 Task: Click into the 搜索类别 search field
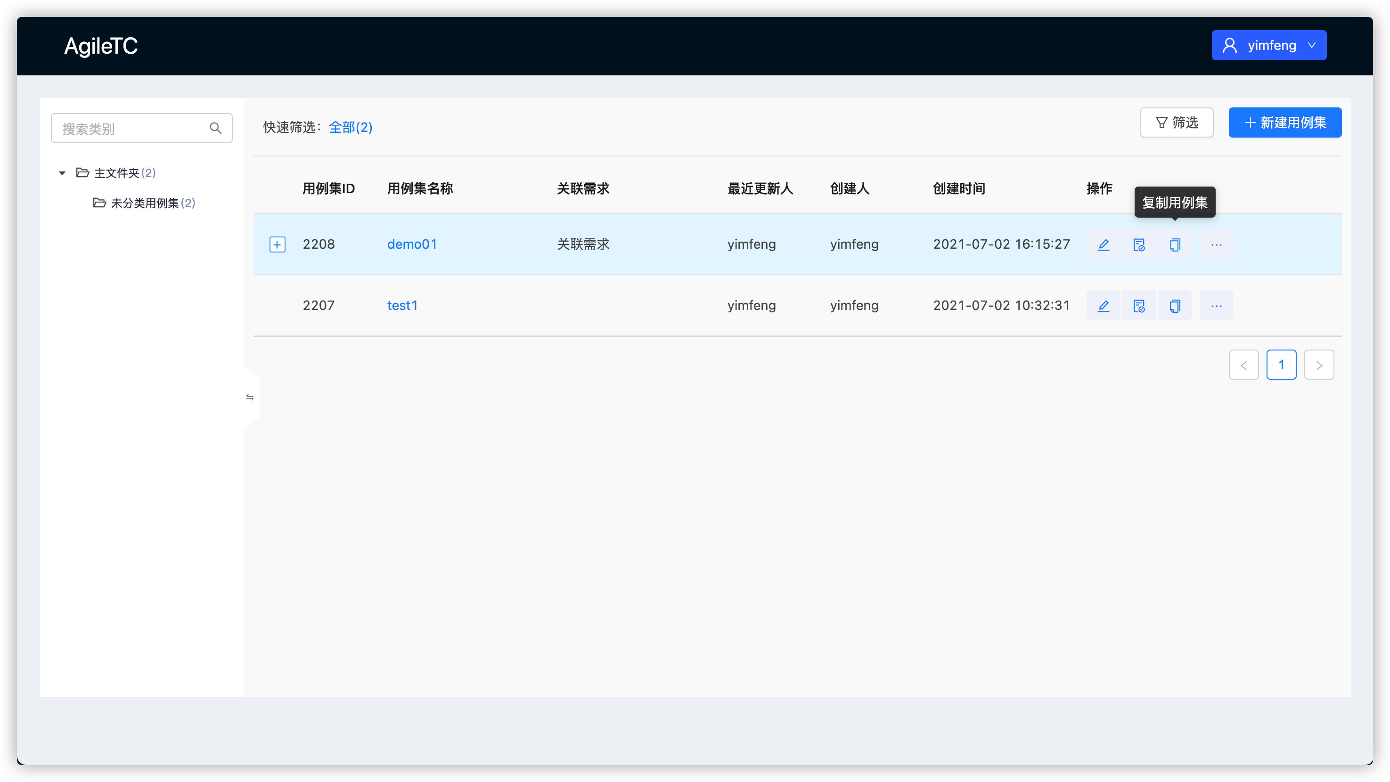[x=141, y=128]
